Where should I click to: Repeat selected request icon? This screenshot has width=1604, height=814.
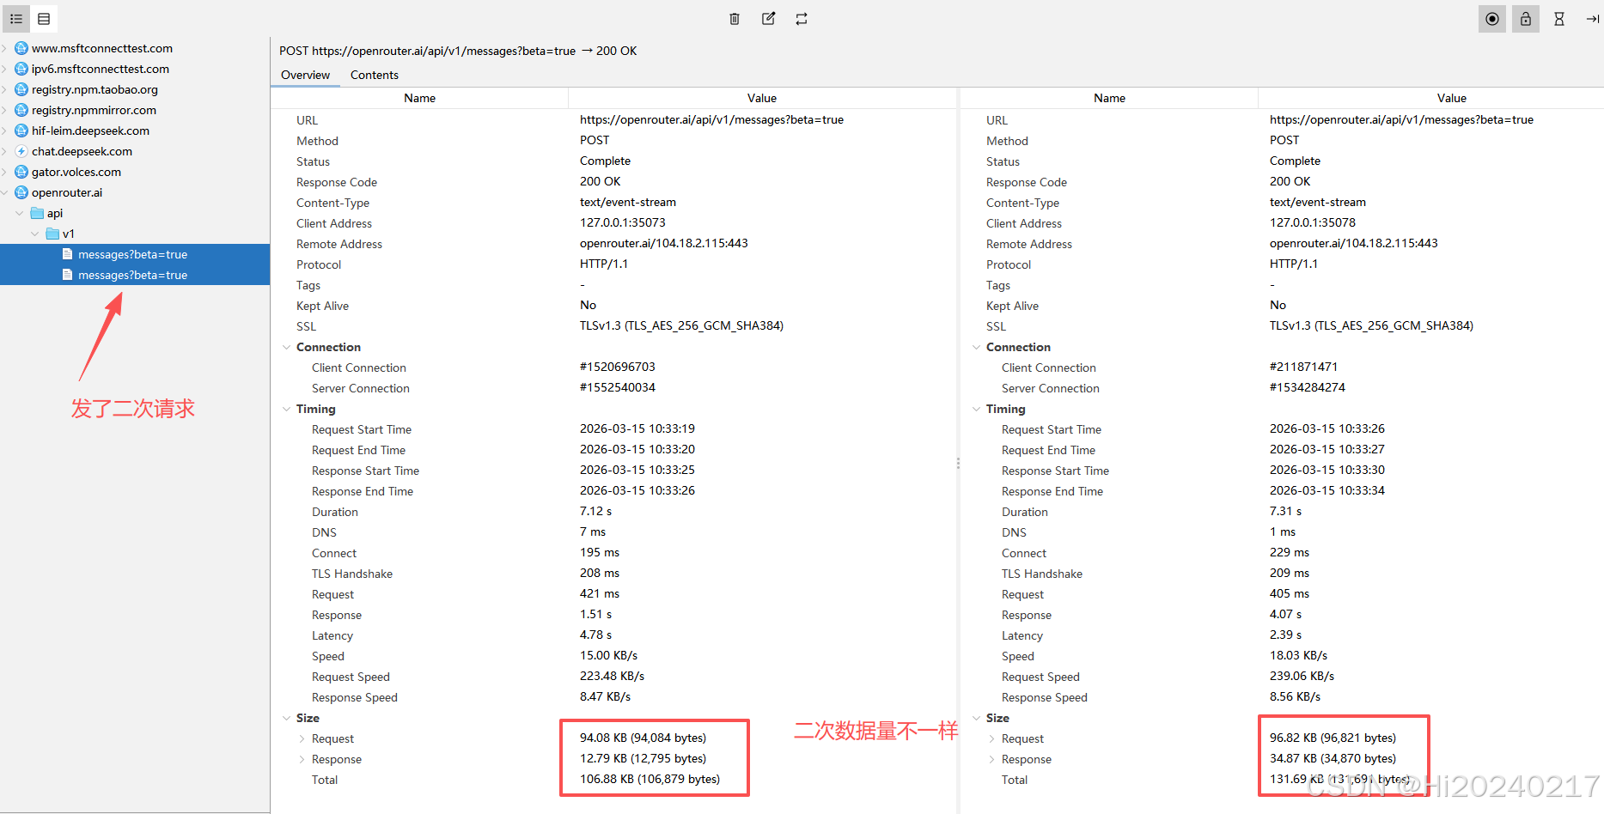click(802, 19)
